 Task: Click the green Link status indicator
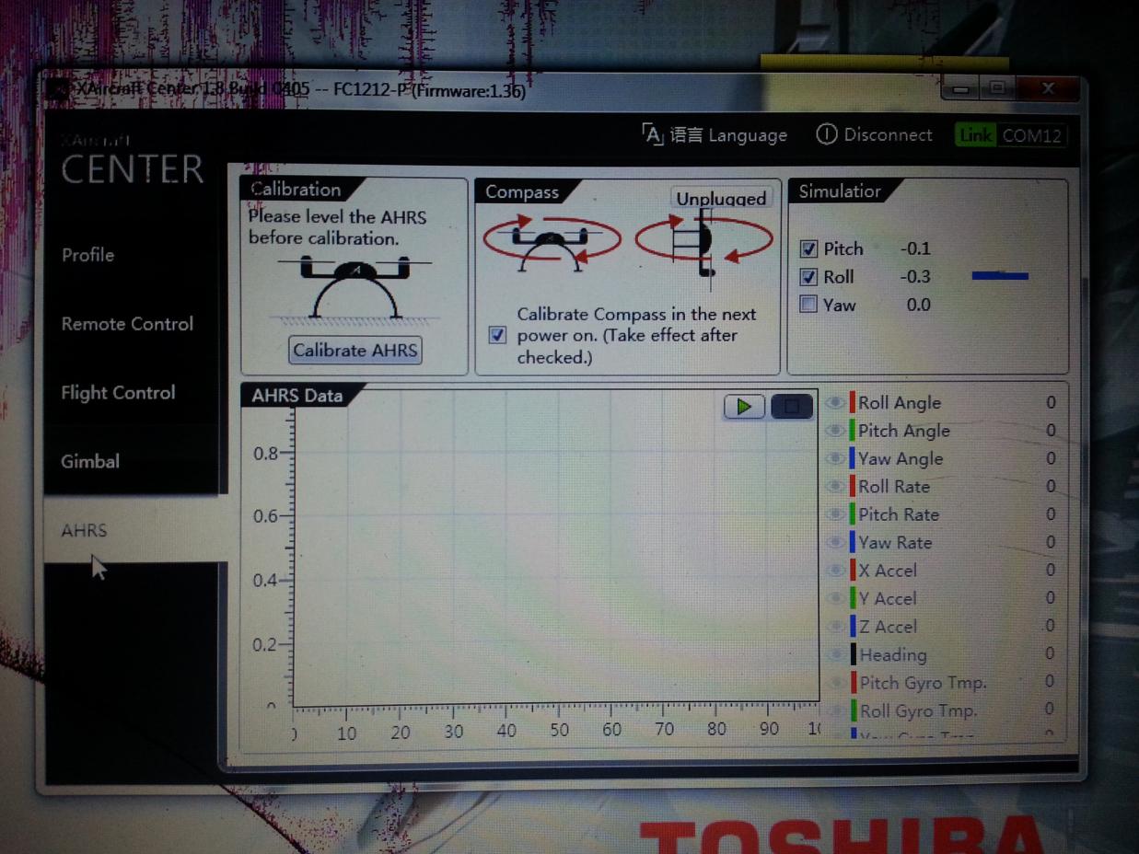[x=975, y=136]
